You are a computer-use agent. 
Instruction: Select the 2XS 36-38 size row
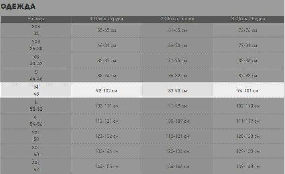click(x=142, y=45)
